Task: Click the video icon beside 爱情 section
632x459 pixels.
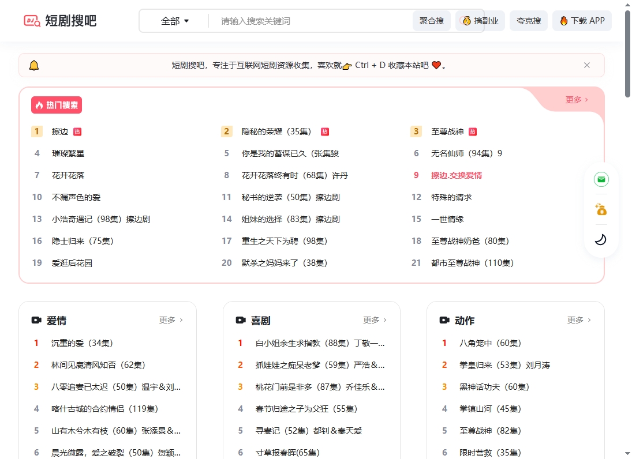Action: coord(36,320)
